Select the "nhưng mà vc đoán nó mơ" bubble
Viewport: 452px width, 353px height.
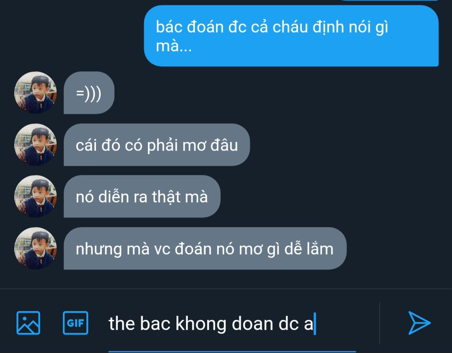205,248
